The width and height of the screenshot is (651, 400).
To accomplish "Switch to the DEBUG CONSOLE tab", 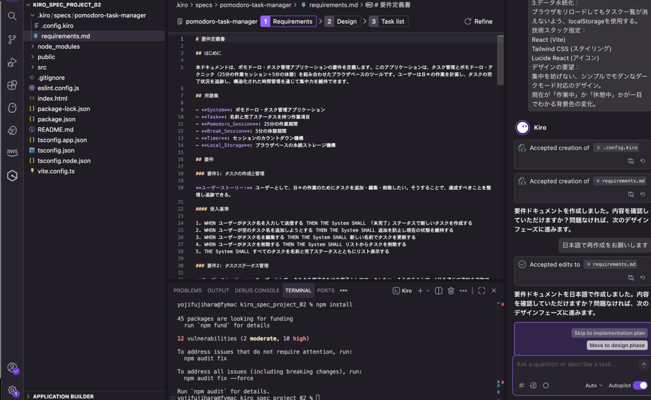I will (257, 291).
